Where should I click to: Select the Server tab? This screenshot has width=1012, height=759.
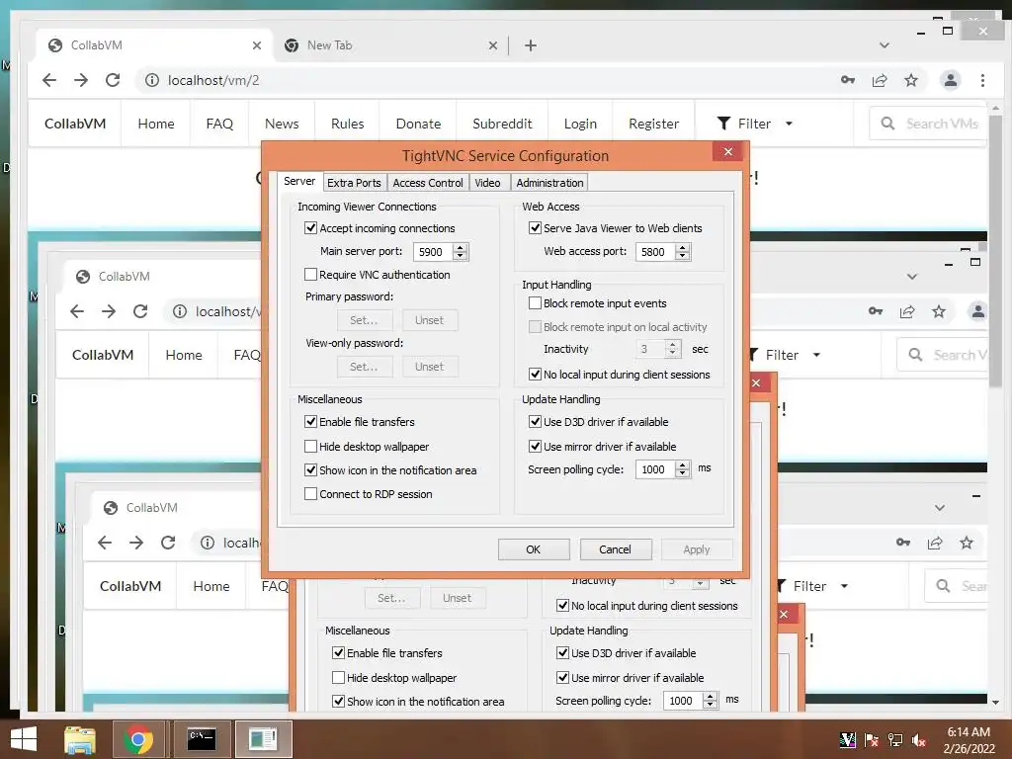(x=299, y=182)
